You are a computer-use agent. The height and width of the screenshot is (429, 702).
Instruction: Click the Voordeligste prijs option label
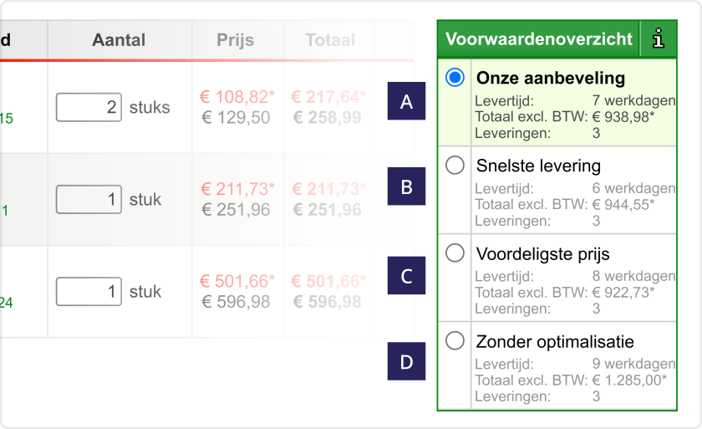click(542, 254)
